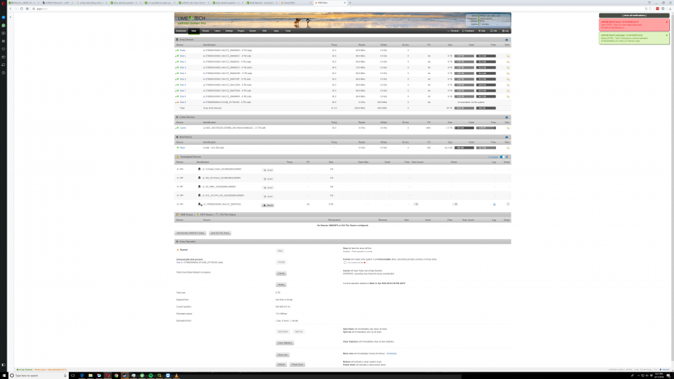
Task: Reload the page with browser refresh button
Action: pos(22,9)
